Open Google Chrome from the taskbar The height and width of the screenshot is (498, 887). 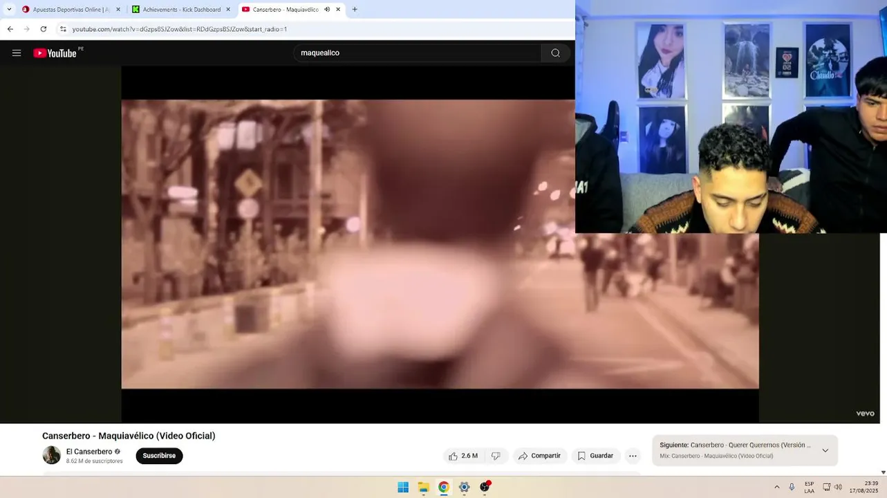444,487
